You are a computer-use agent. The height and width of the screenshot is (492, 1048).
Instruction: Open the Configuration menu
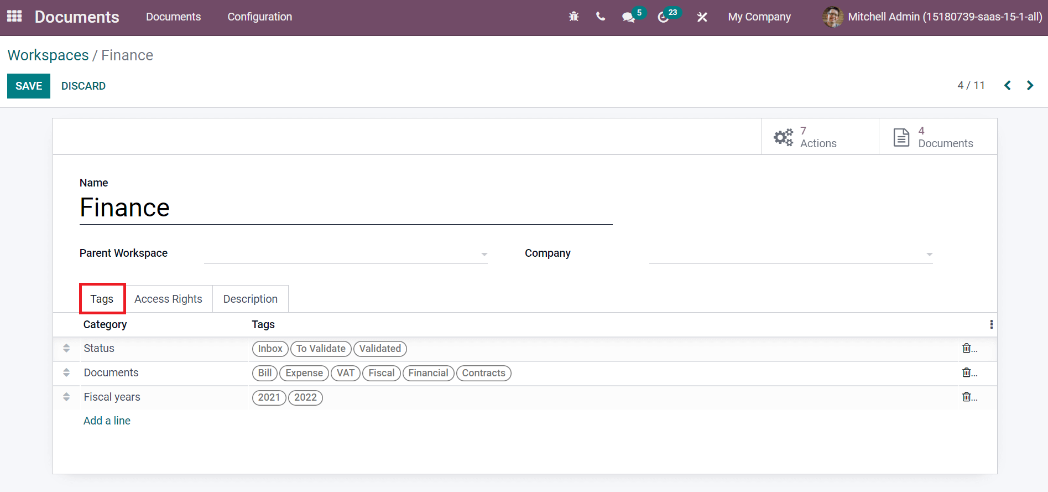(x=260, y=17)
